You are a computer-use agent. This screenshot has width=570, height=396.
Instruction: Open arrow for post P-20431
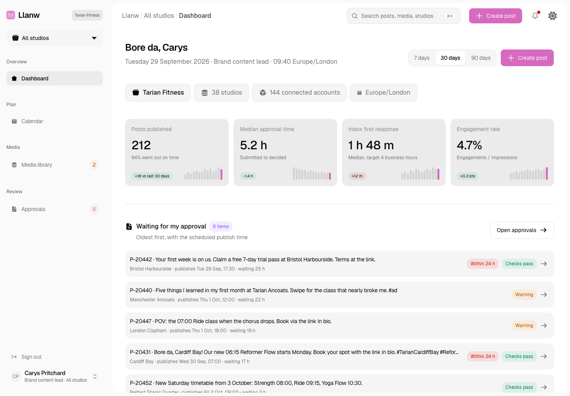(x=544, y=356)
